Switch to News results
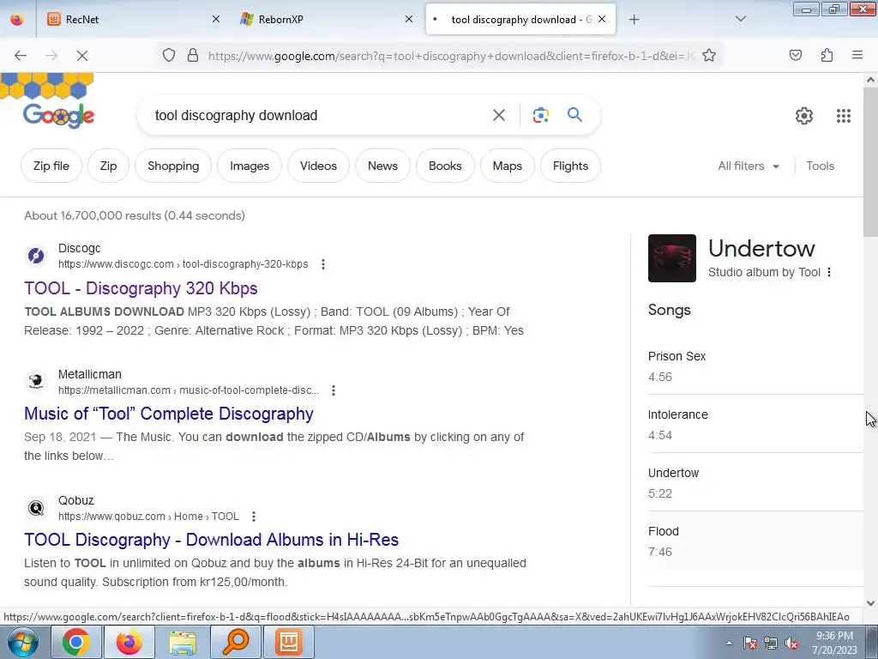 point(382,166)
